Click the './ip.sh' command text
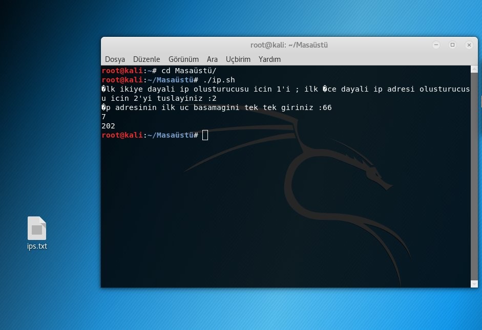 point(219,80)
